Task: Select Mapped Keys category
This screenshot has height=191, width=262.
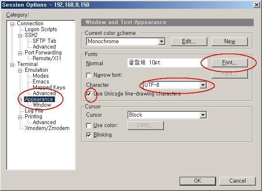Action: (49, 87)
